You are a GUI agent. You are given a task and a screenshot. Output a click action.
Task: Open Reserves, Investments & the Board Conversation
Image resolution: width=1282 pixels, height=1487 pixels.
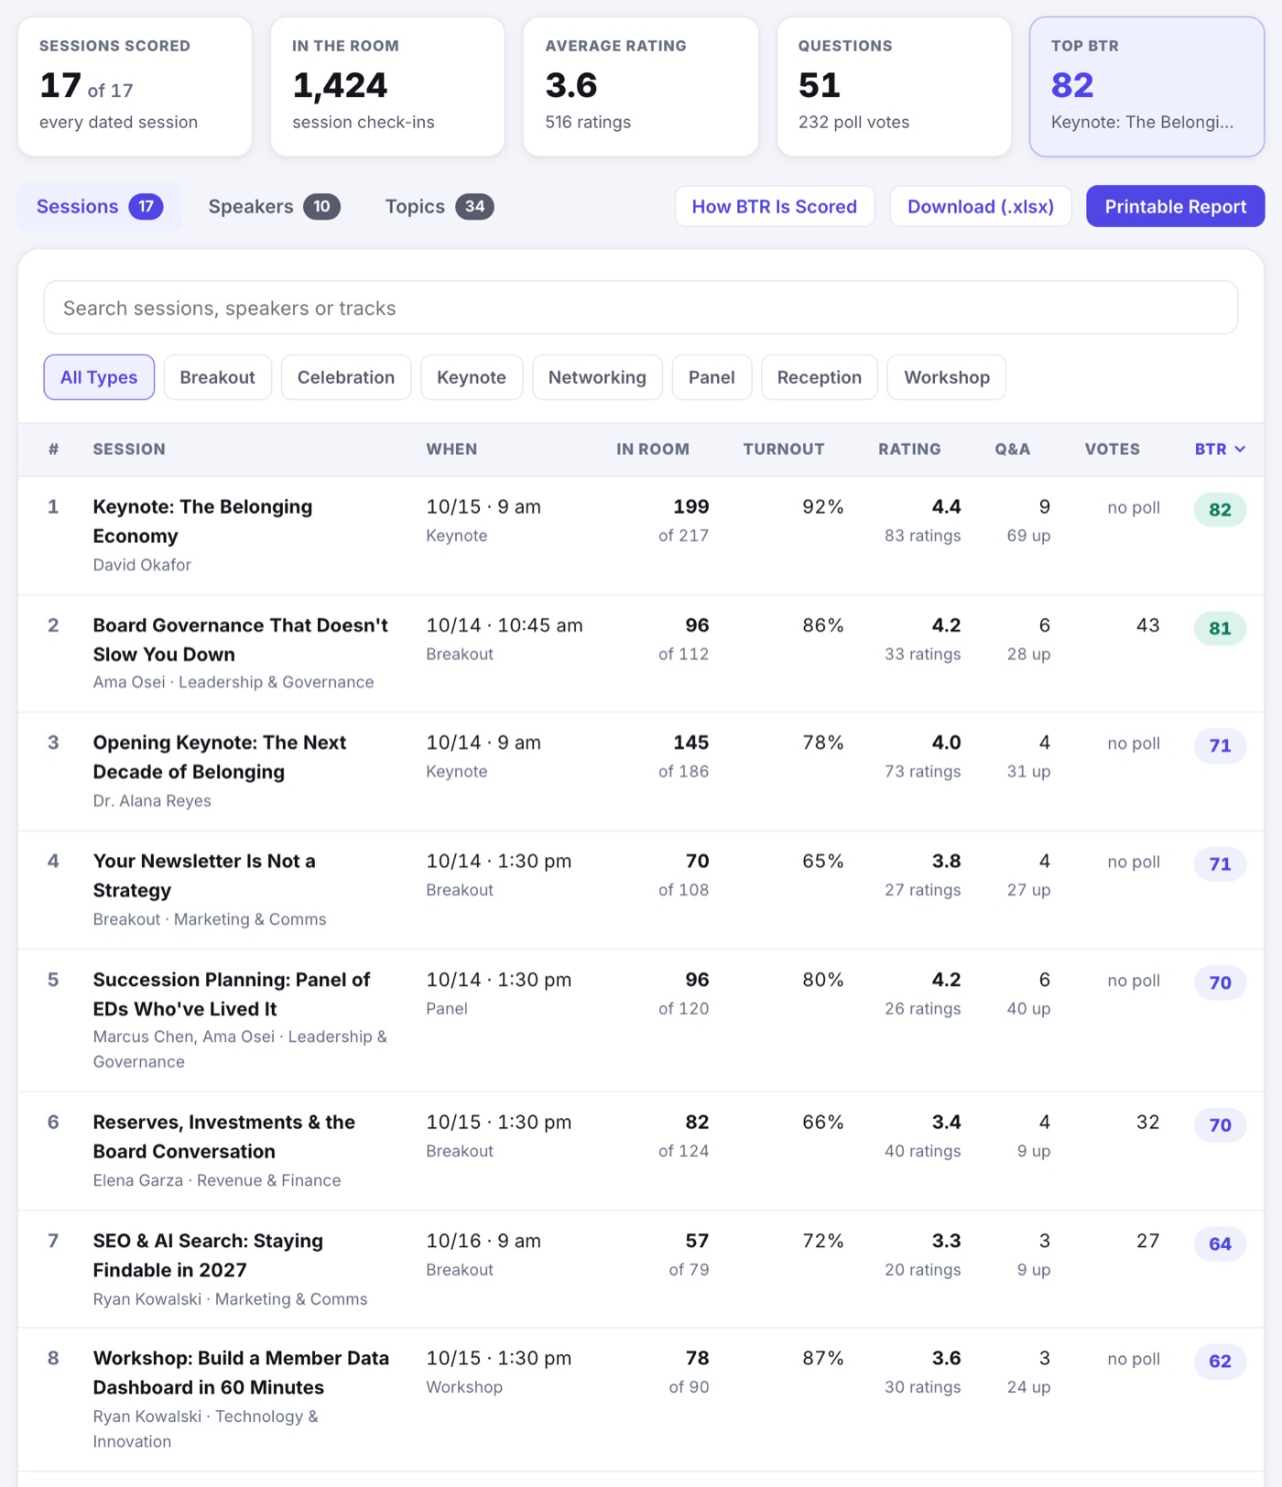pyautogui.click(x=224, y=1136)
